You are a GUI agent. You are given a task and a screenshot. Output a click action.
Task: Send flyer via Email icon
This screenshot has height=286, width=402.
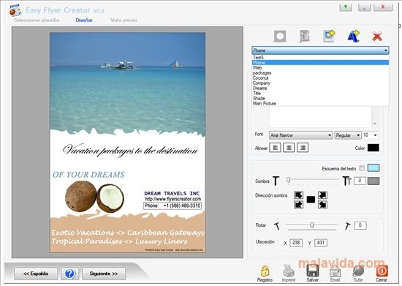click(x=335, y=271)
